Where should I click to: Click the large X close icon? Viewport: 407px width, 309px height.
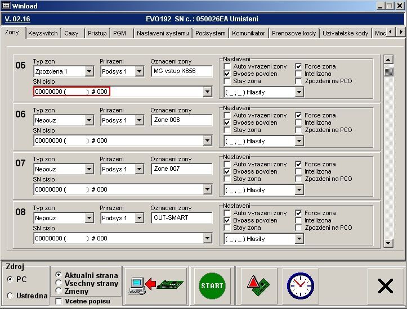(386, 286)
